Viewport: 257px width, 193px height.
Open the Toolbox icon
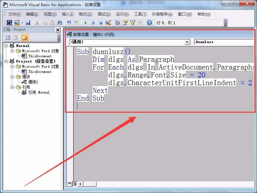tap(140, 23)
